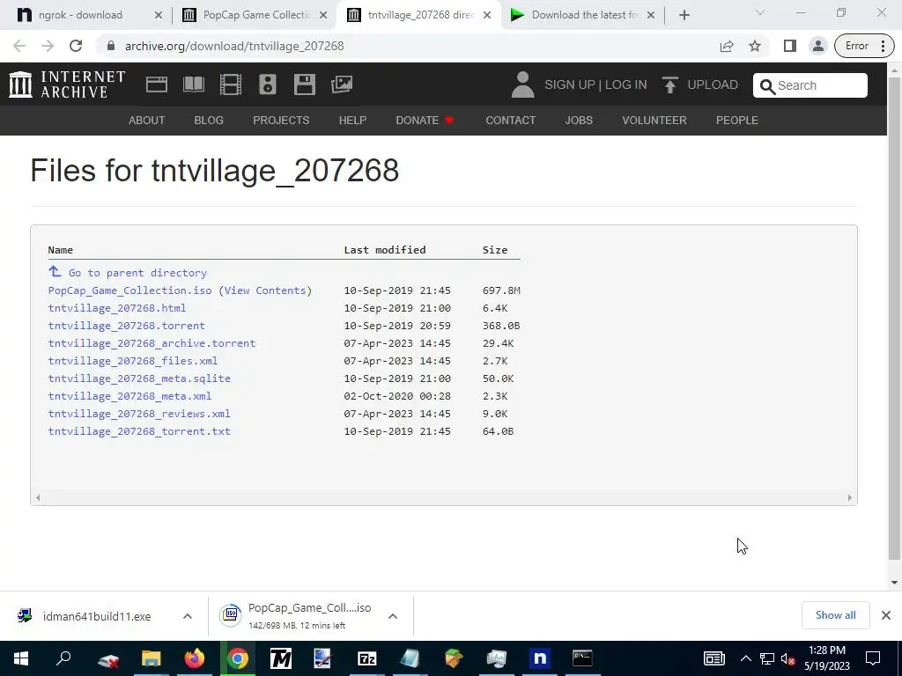Screen dimensions: 902x676
Task: Download PopCap_Game_Collection.iso file link
Action: click(130, 290)
